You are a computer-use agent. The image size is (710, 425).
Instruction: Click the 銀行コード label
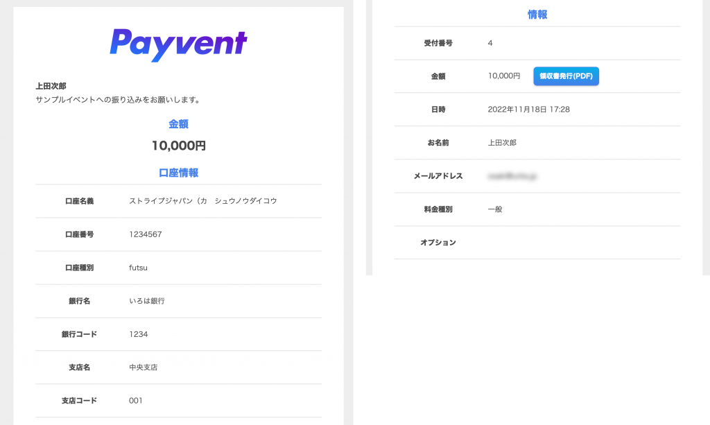[79, 334]
